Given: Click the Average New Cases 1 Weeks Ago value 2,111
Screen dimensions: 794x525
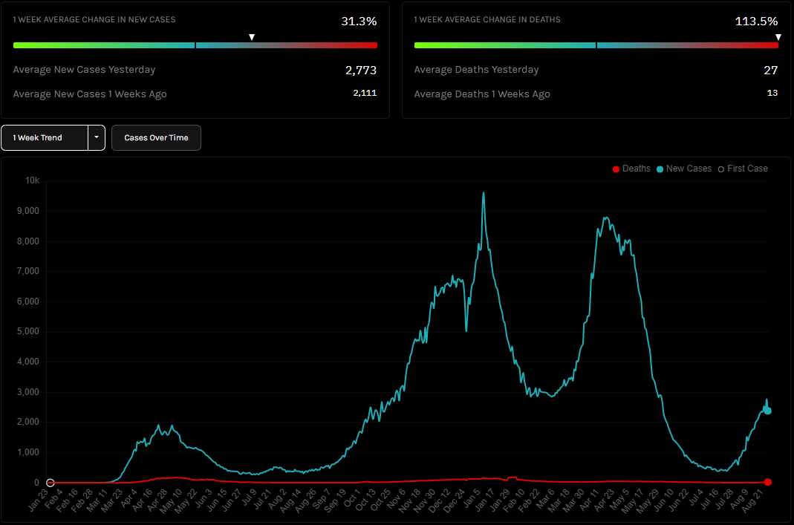Looking at the screenshot, I should tap(365, 94).
